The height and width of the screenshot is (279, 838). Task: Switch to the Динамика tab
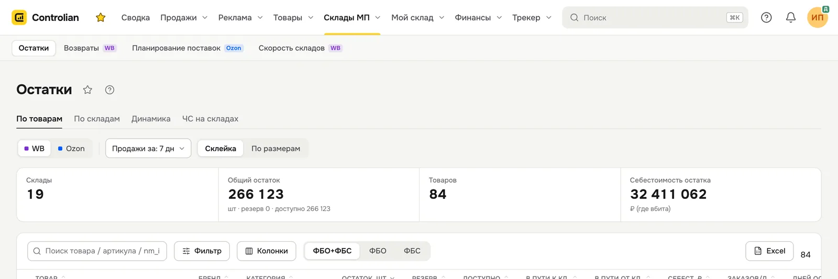[x=151, y=119]
